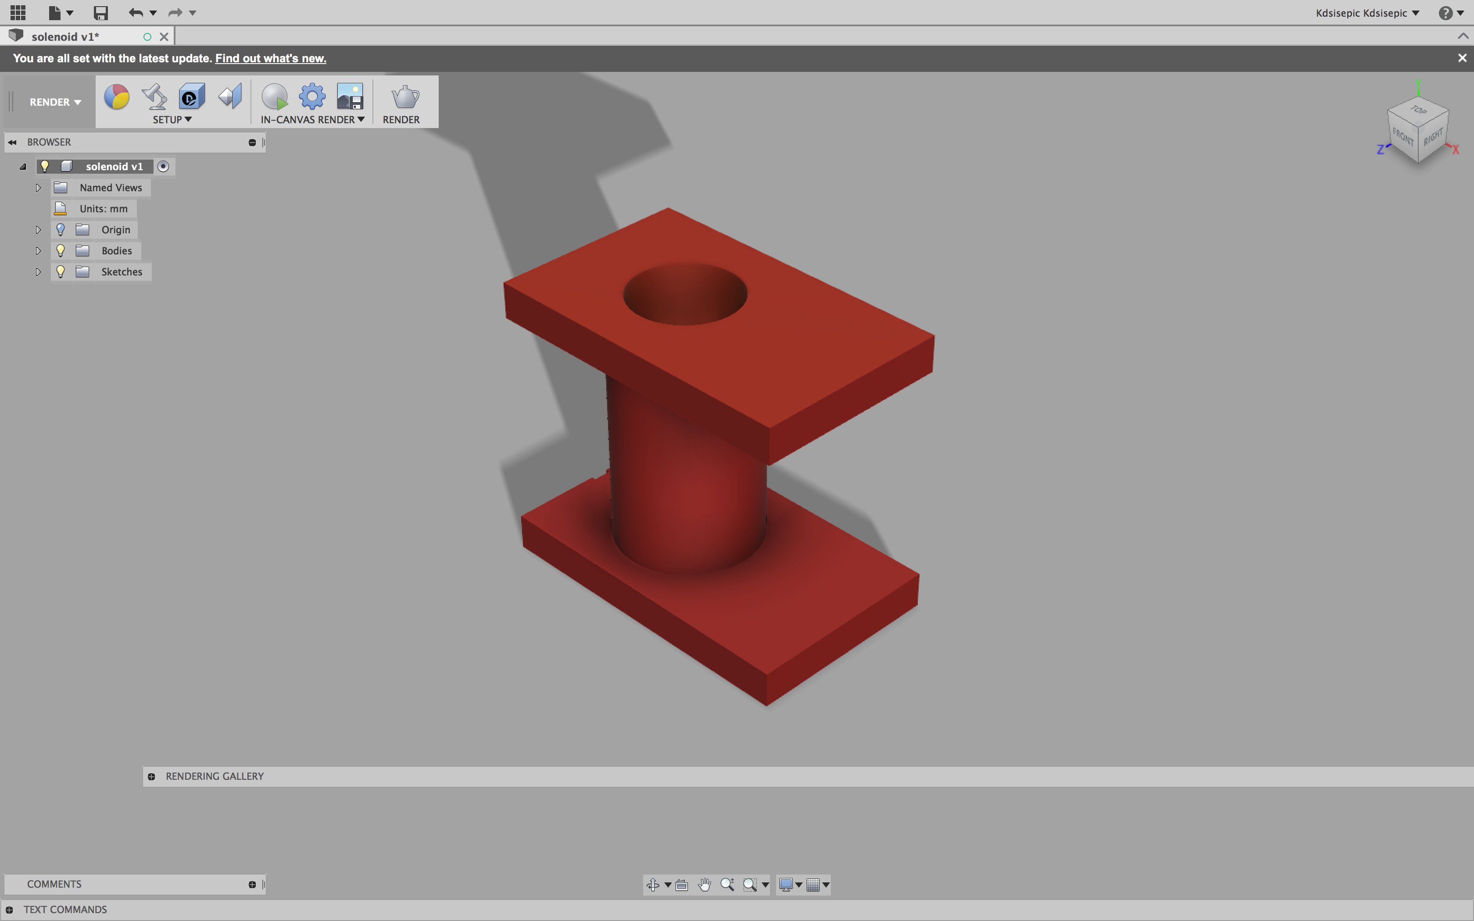This screenshot has height=921, width=1474.
Task: Open the Setup dropdown arrow
Action: click(x=188, y=119)
